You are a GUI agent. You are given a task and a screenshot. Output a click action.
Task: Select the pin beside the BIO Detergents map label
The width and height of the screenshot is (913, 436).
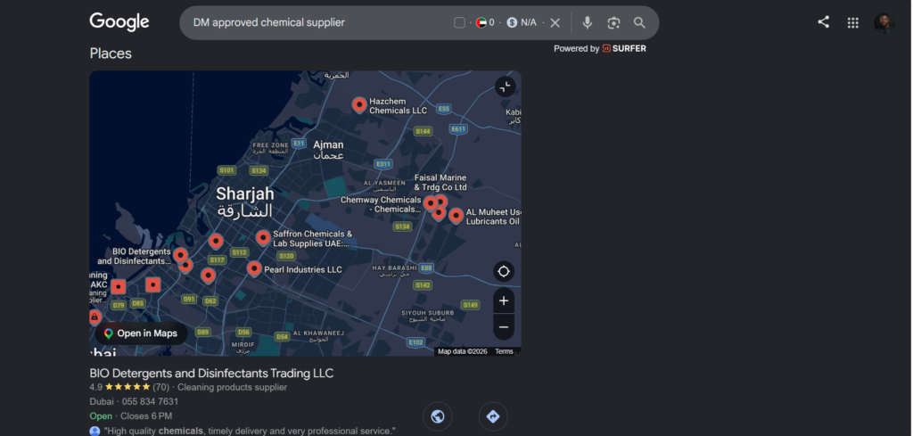click(180, 255)
